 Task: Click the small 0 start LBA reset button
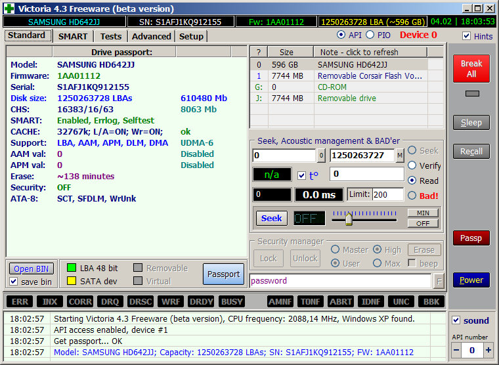click(321, 156)
